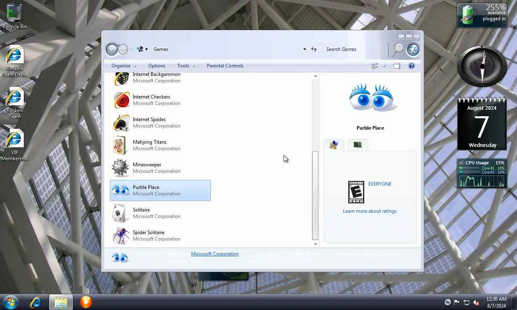
Task: Open the Rockers Team Desi... desktop shortcut
Action: coord(15,61)
